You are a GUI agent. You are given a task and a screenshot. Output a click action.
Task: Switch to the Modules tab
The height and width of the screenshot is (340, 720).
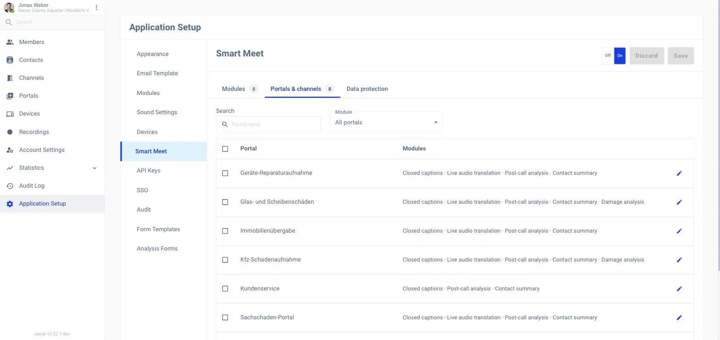tap(240, 89)
